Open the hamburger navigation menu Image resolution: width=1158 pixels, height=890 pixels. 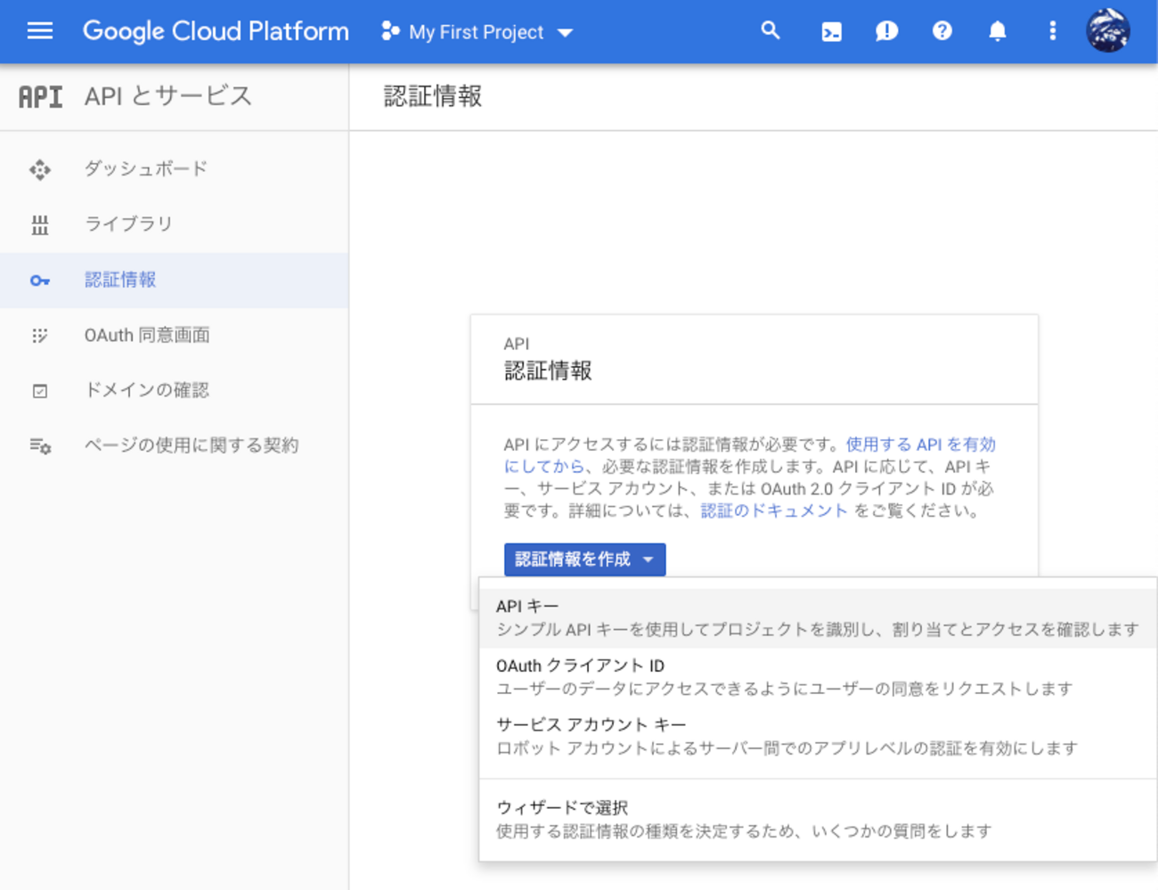40,31
